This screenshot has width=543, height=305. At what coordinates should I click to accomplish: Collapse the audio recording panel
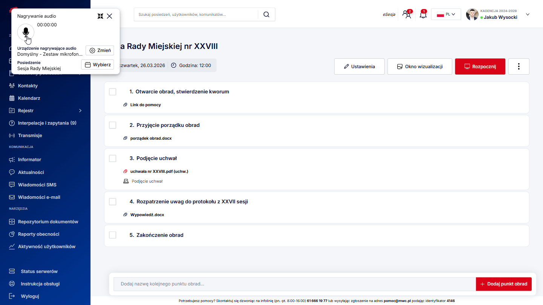point(100,16)
